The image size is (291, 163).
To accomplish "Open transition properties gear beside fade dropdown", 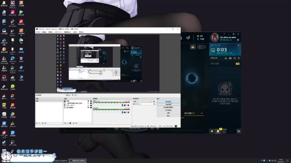I will point(154,101).
